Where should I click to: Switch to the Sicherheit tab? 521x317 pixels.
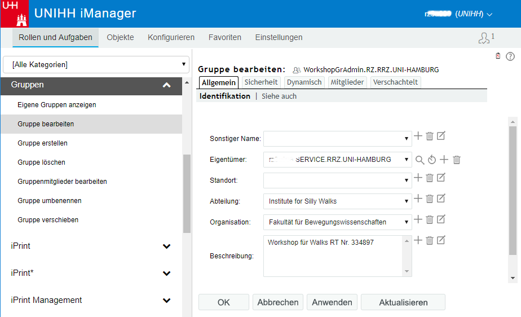261,82
